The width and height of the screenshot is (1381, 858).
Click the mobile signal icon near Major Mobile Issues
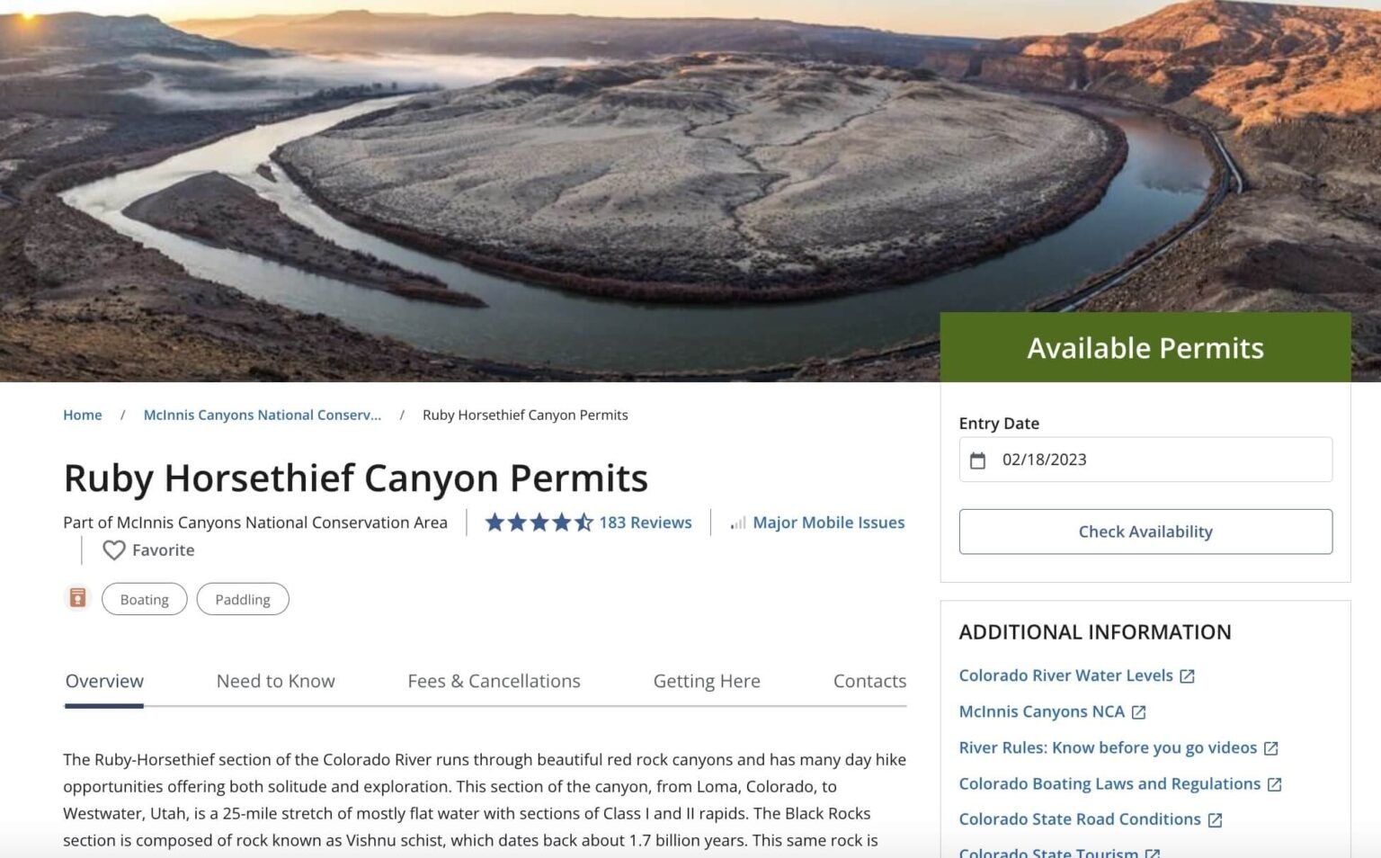pos(737,523)
